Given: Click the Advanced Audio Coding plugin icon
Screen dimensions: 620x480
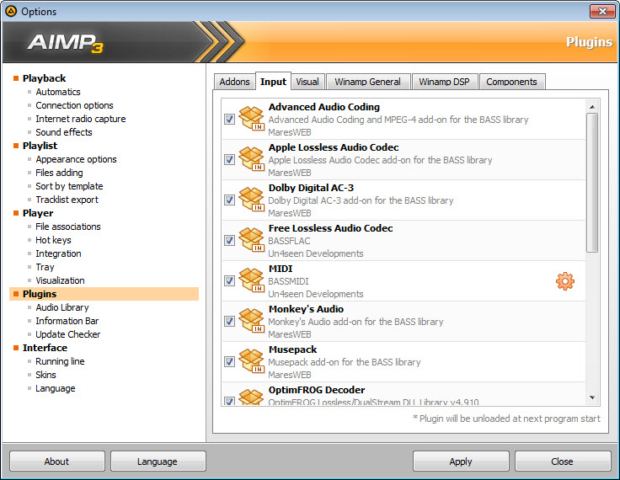Looking at the screenshot, I should coord(252,118).
